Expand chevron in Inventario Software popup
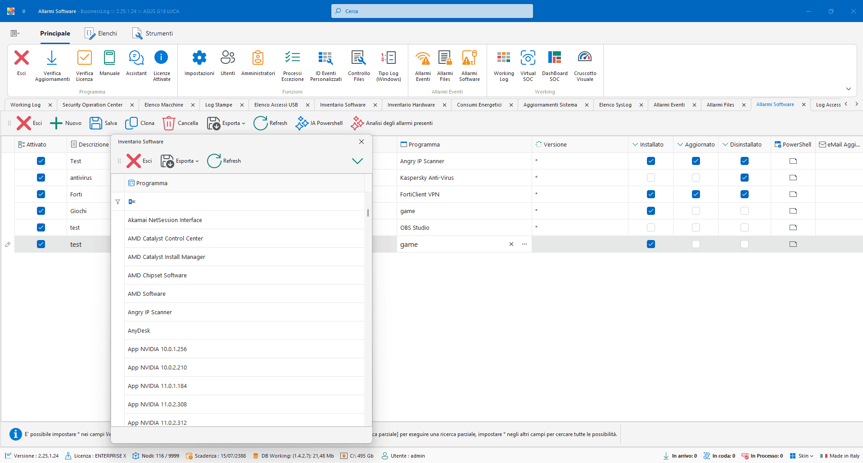The width and height of the screenshot is (863, 463). click(x=357, y=161)
